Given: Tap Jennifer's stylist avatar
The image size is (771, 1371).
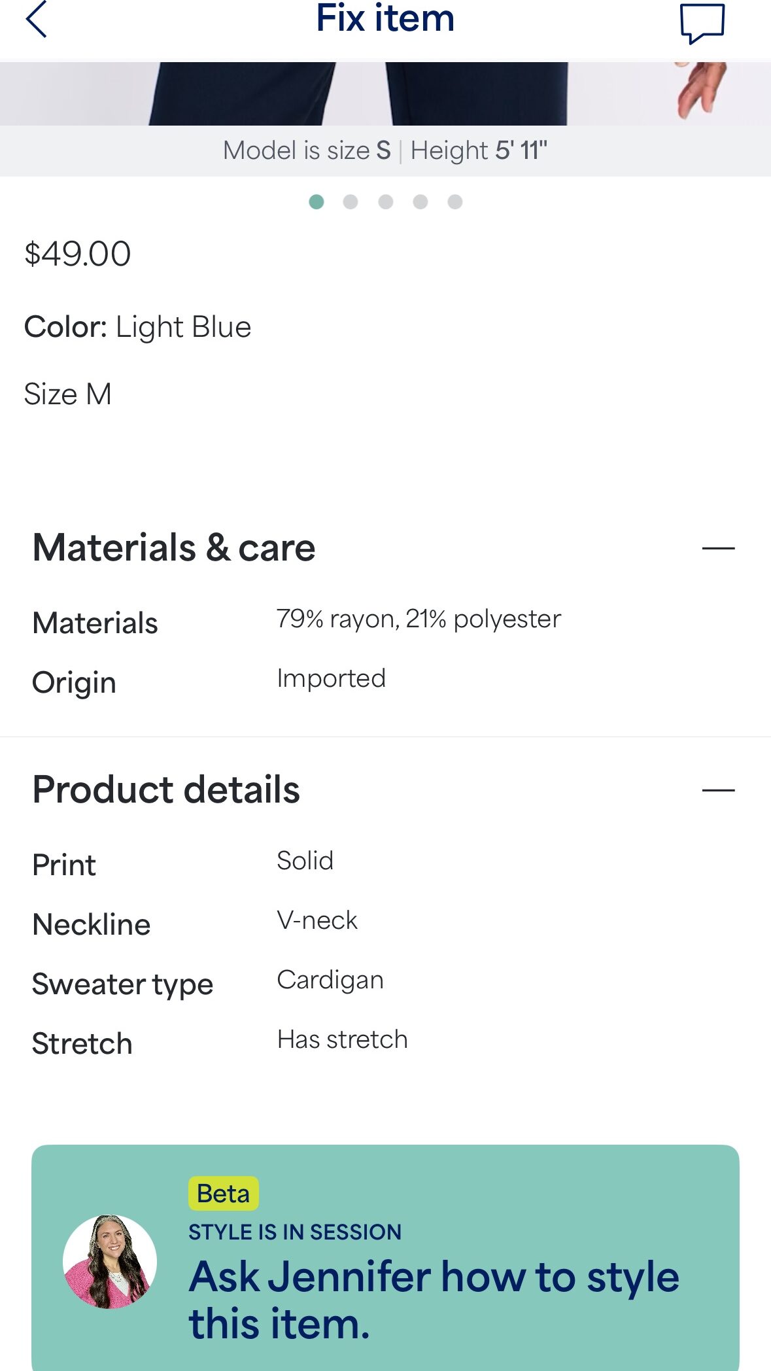Looking at the screenshot, I should tap(110, 1262).
